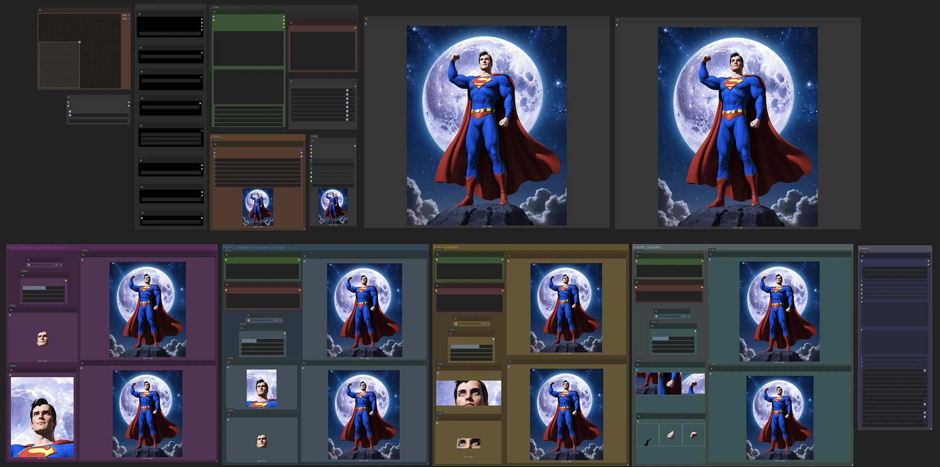Select the Parameters group title
940x467 pixels.
(146, 7)
